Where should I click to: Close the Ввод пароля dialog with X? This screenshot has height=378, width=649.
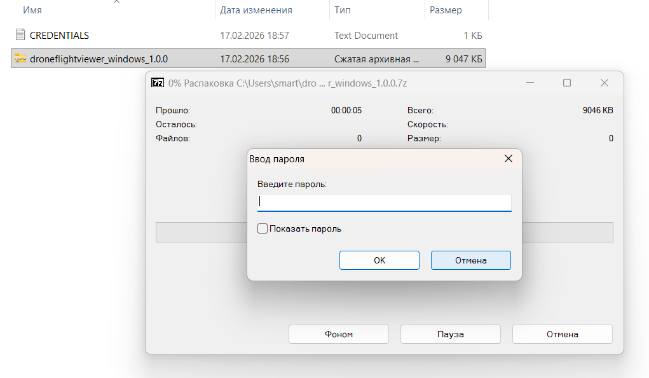tap(508, 158)
